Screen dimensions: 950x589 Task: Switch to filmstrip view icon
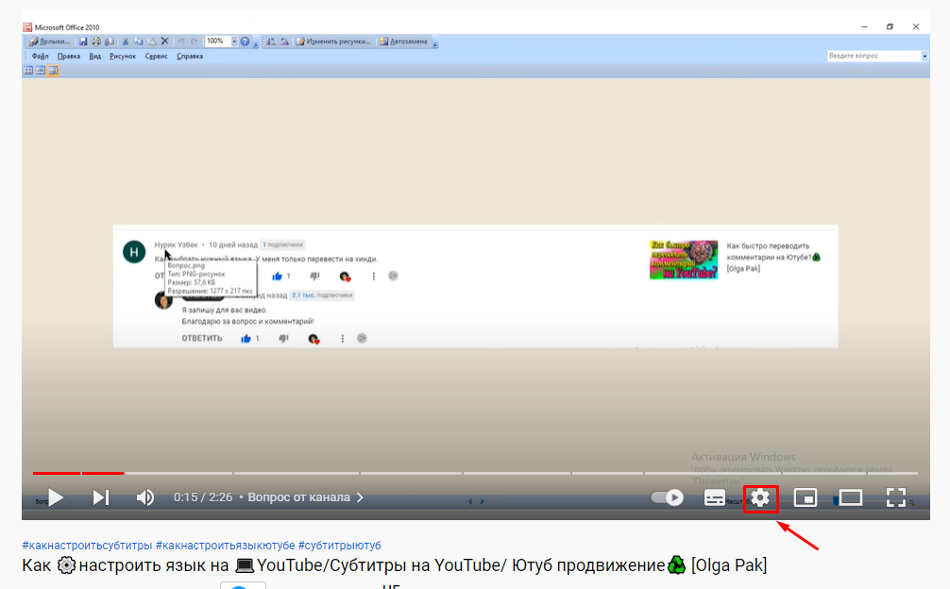41,71
